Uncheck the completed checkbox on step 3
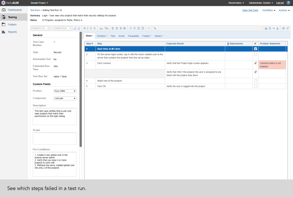The image size is (293, 197). (x=255, y=63)
